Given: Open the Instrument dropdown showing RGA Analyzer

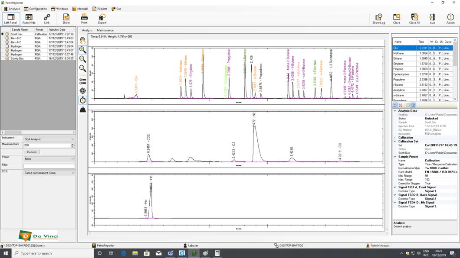Looking at the screenshot, I should point(72,139).
